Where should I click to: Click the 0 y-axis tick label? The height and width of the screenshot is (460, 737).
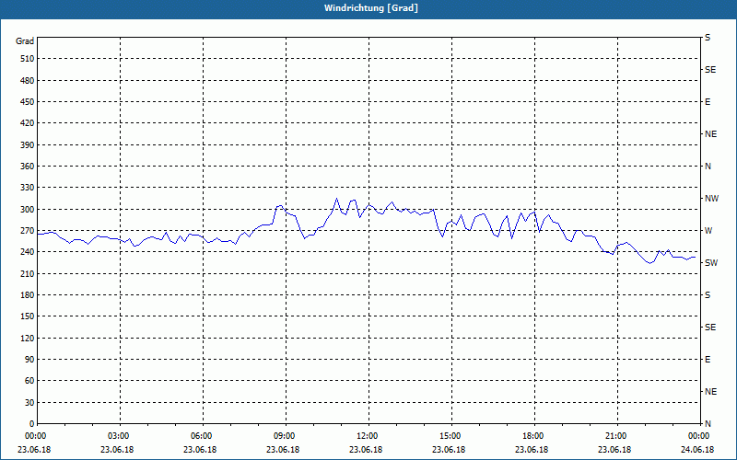(32, 424)
